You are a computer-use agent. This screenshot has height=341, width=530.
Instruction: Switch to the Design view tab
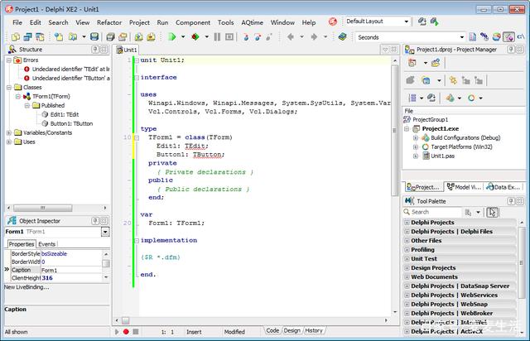[x=292, y=330]
